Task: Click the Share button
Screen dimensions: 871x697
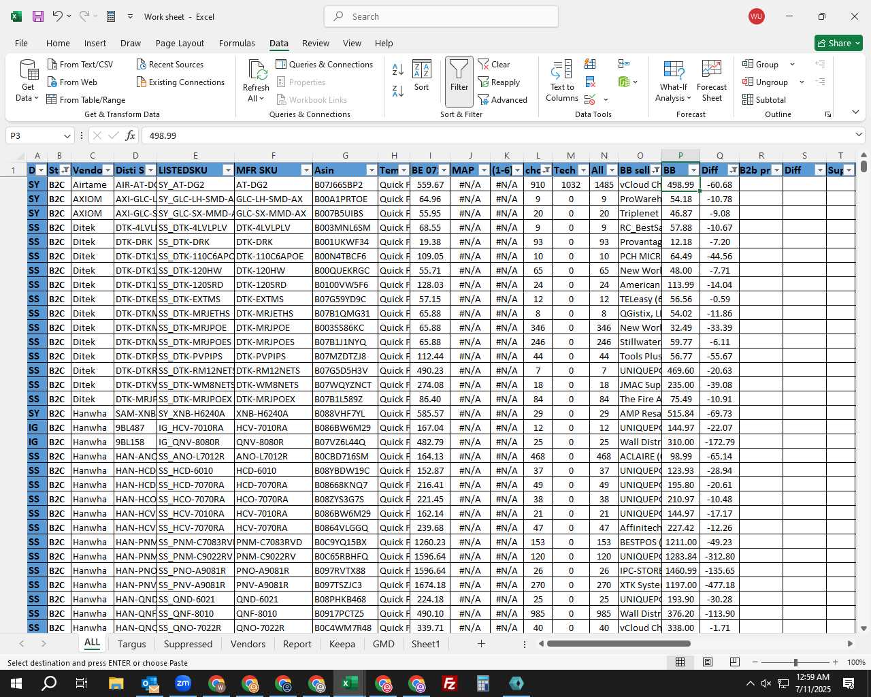Action: pyautogui.click(x=838, y=43)
